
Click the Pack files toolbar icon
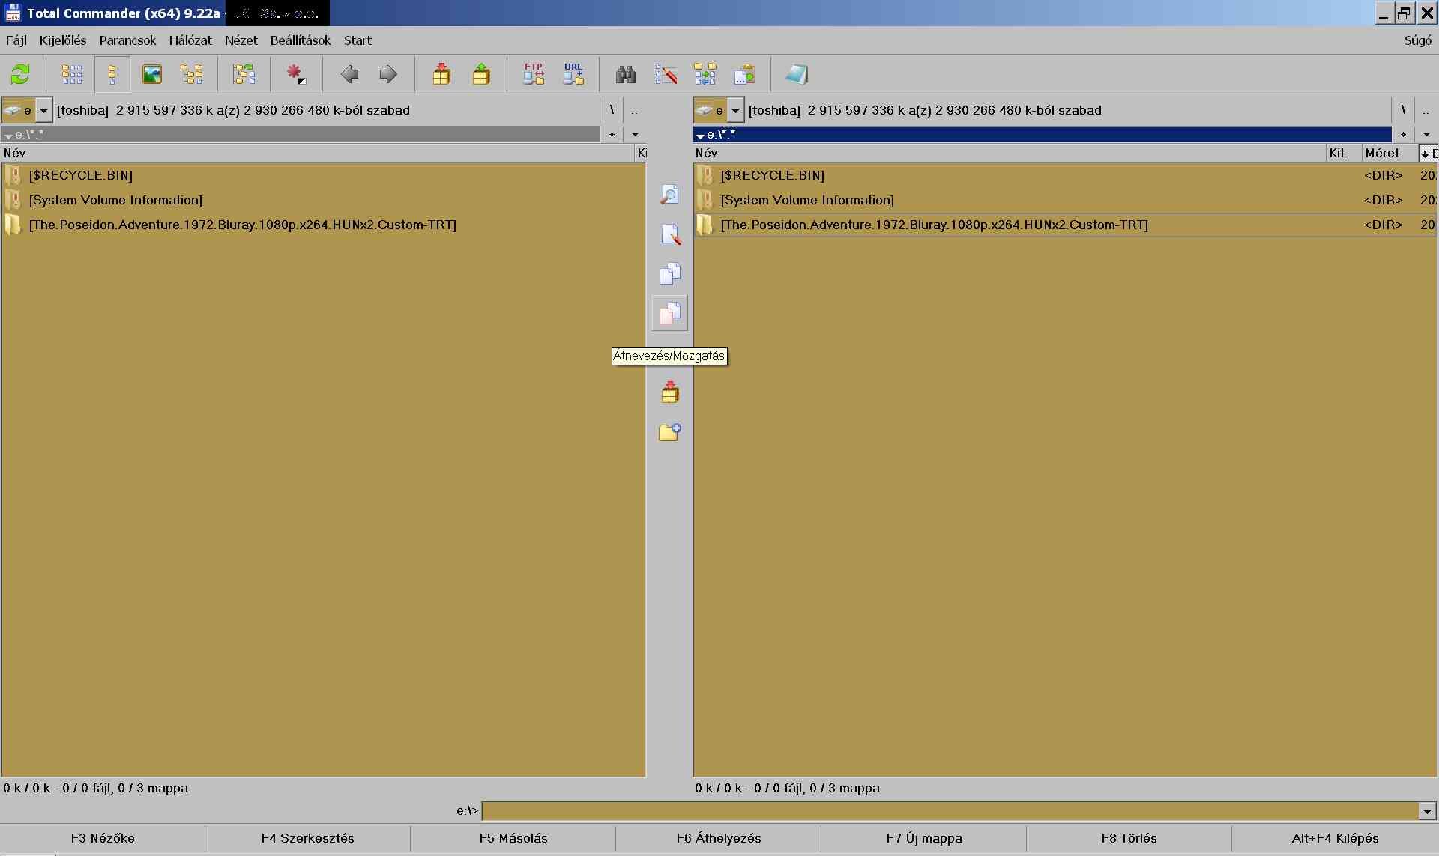pyautogui.click(x=441, y=74)
